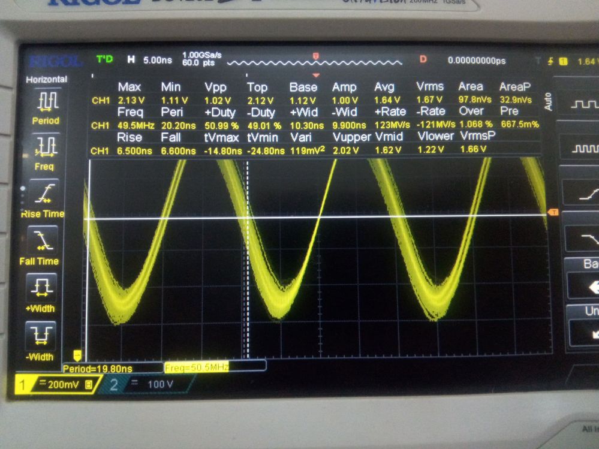Select the Period measurement icon
This screenshot has width=599, height=449.
point(47,101)
